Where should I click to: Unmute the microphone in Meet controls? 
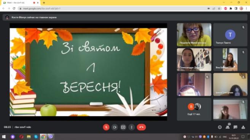pyautogui.click(x=106, y=127)
